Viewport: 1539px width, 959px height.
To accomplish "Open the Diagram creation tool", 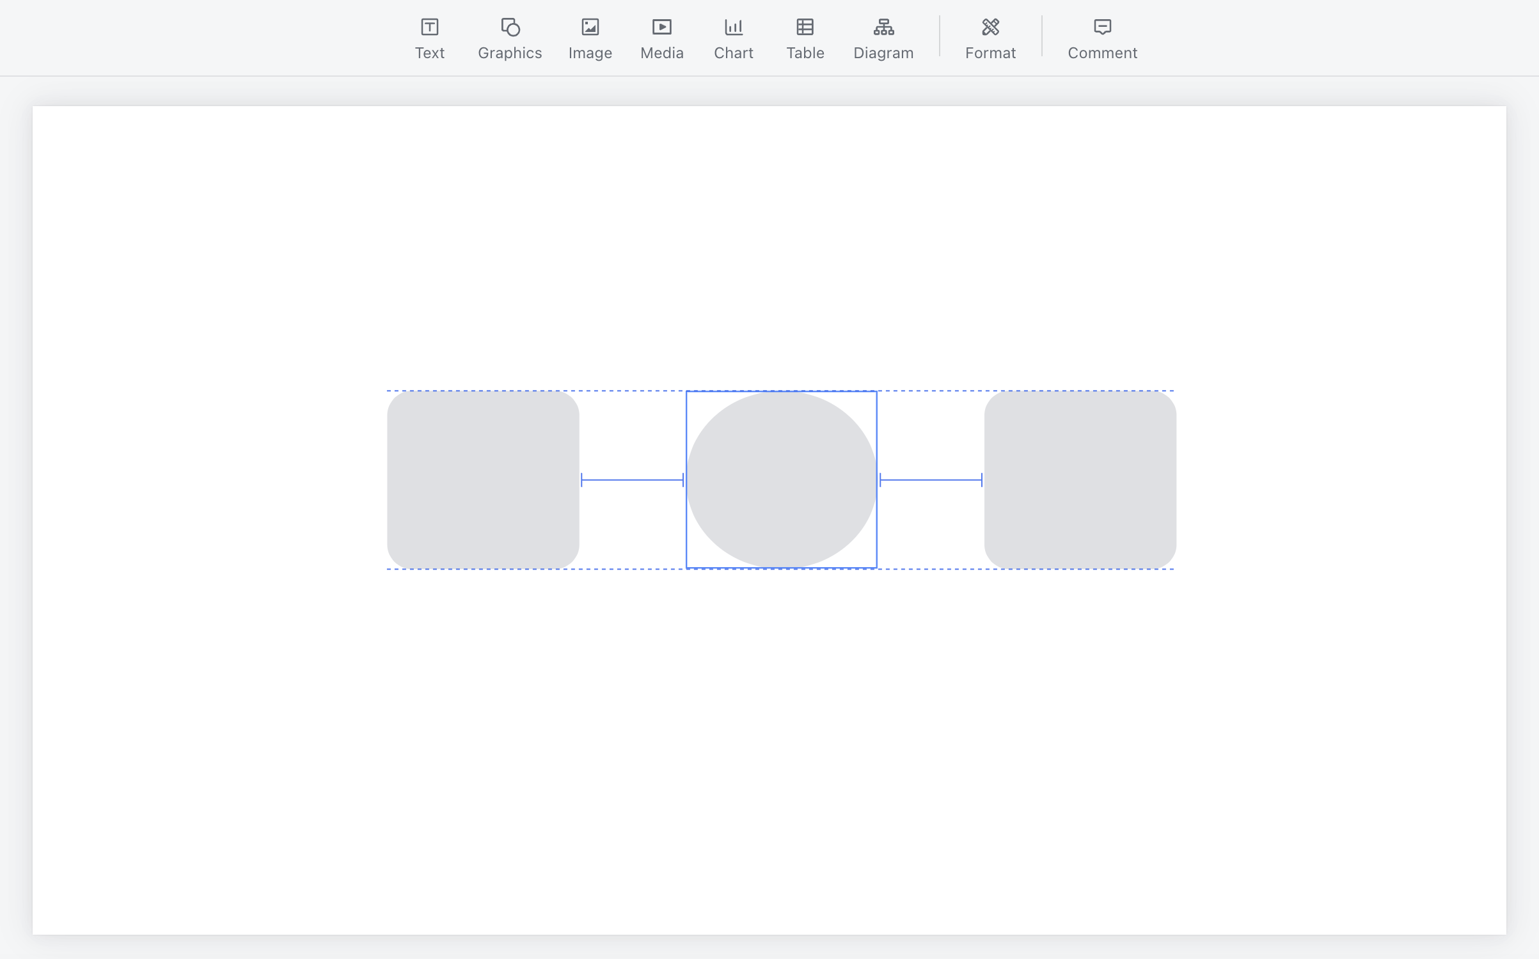I will tap(883, 28).
